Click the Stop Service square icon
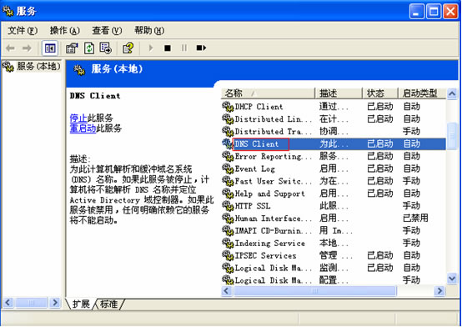462x327 pixels. click(168, 48)
